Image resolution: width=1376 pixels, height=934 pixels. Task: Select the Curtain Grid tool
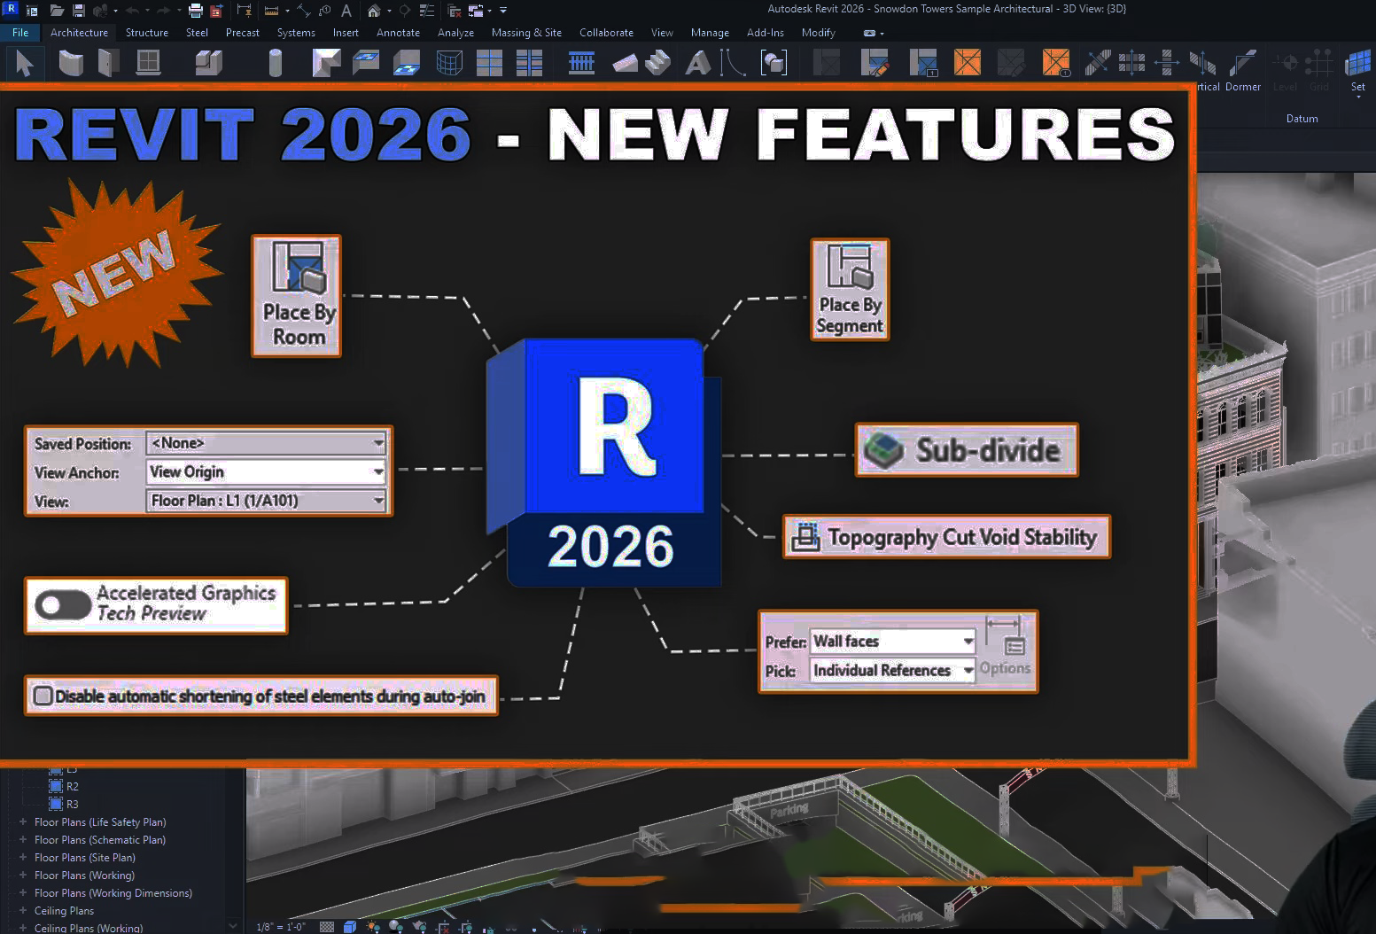point(489,63)
